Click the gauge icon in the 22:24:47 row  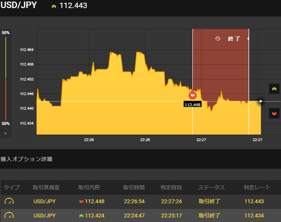point(9,216)
